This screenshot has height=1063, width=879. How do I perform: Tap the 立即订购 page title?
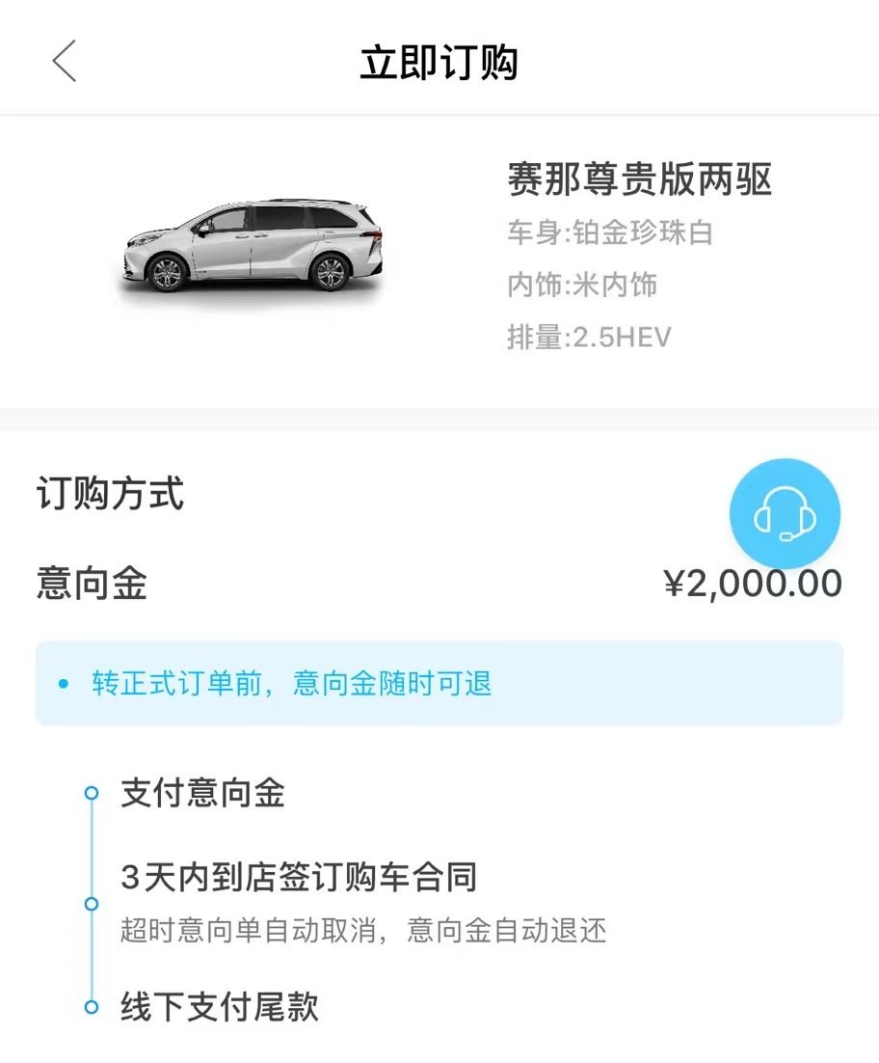coord(439,63)
